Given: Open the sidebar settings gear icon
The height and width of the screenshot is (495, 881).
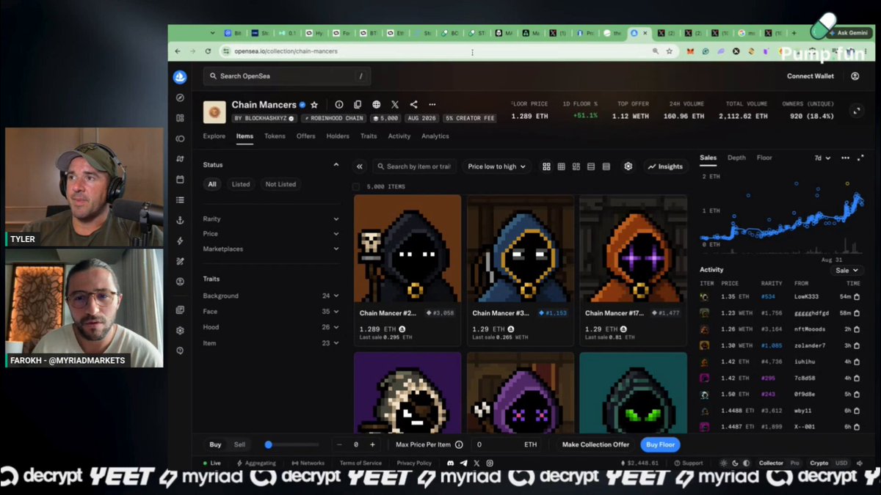Looking at the screenshot, I should 180,331.
